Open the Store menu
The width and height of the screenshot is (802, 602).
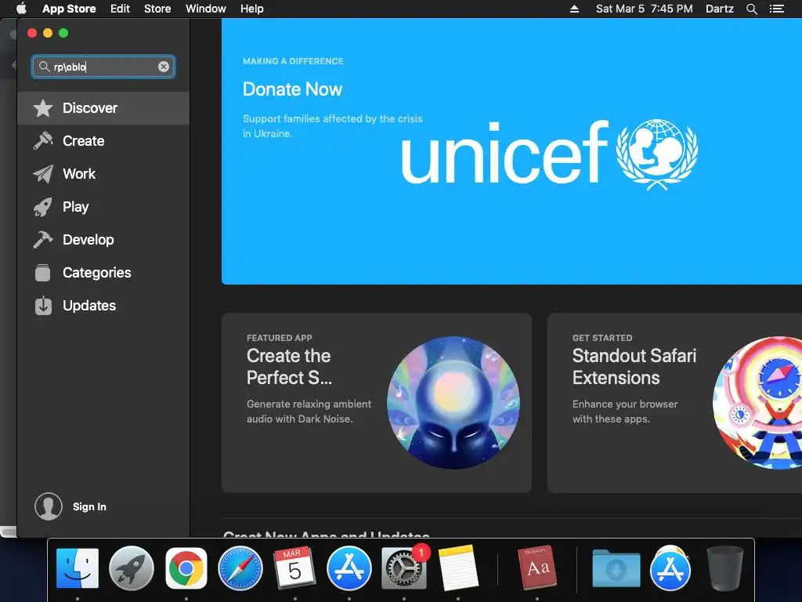pos(157,9)
